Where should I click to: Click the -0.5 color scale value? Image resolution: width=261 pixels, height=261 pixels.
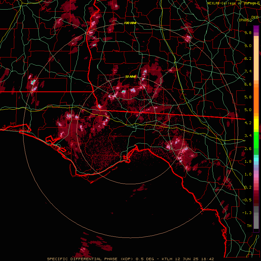(247, 200)
